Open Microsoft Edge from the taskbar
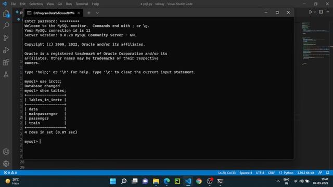The image size is (333, 187). pyautogui.click(x=166, y=181)
